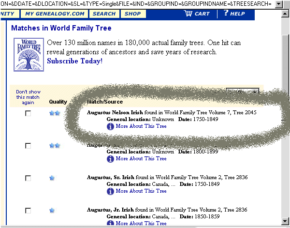This screenshot has width=290, height=228.
Task: Open the partially visible Community tab
Action: pyautogui.click(x=10, y=14)
